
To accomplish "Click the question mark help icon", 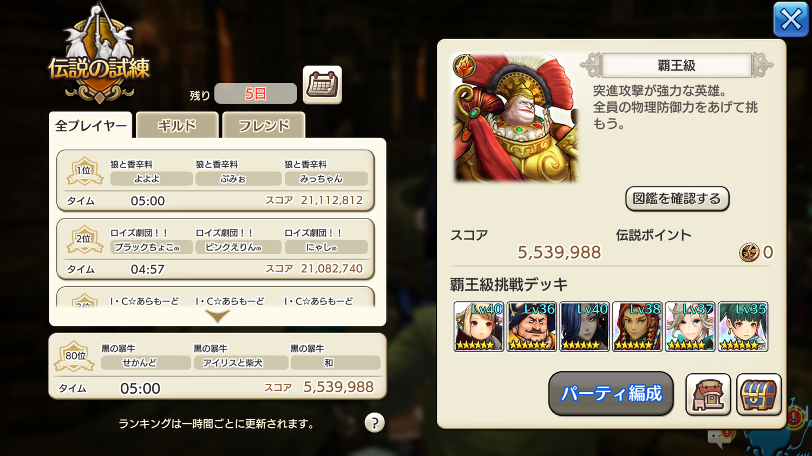I will [x=375, y=422].
